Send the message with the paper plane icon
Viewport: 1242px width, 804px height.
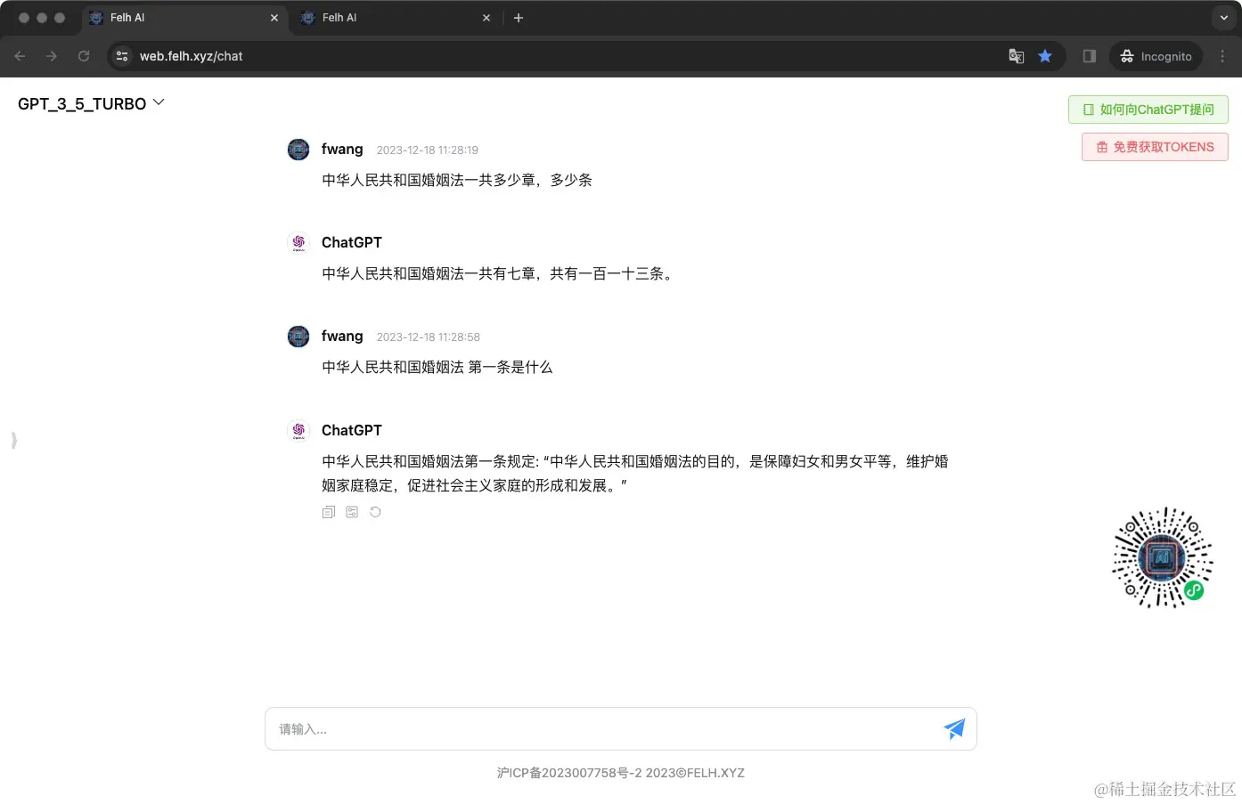point(954,728)
